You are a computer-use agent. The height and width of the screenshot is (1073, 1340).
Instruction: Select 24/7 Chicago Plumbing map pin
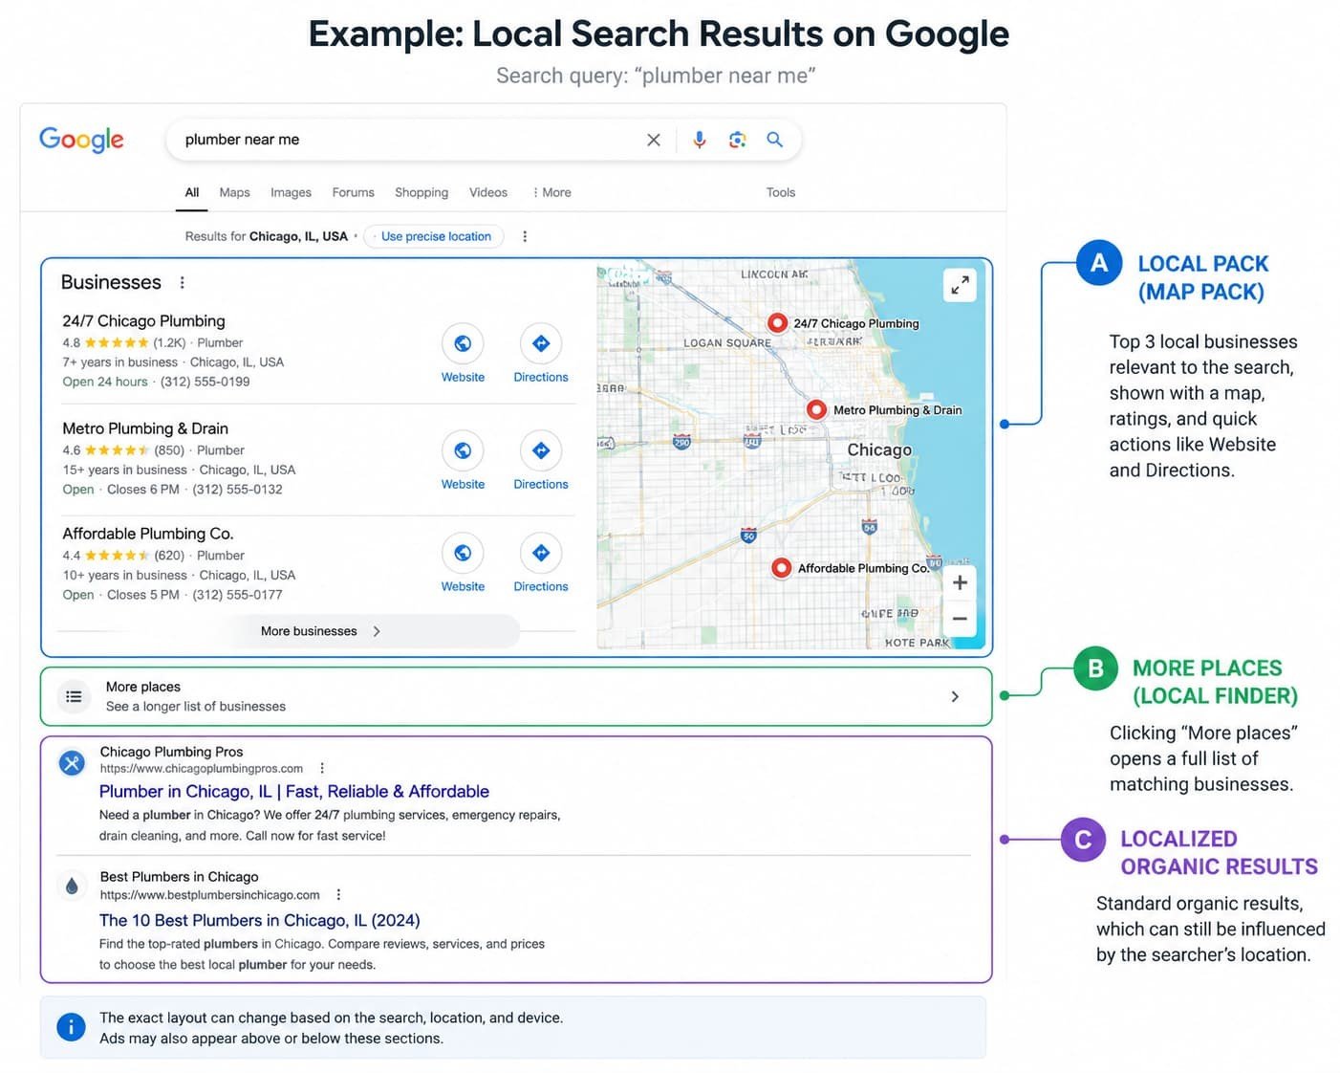778,323
